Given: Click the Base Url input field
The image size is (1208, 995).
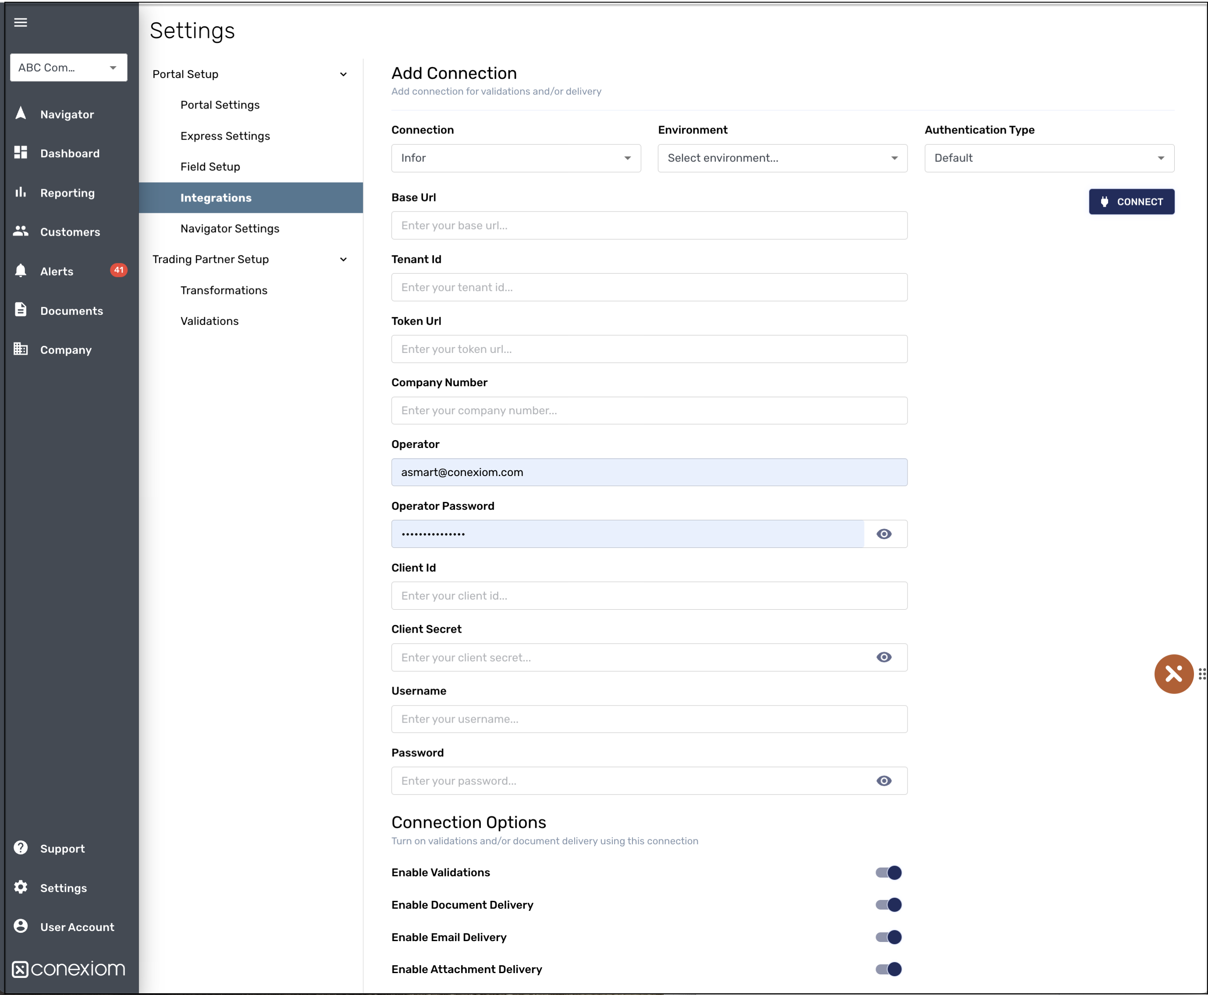Looking at the screenshot, I should (648, 225).
